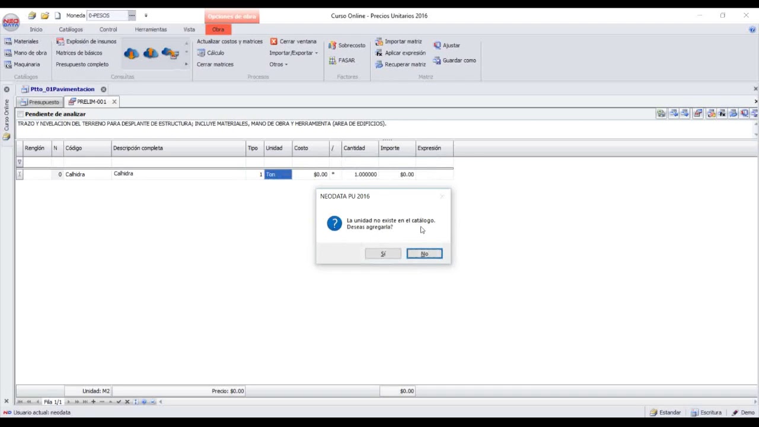This screenshot has height=427, width=759.
Task: Click the Descripción completa column header
Action: click(x=178, y=148)
